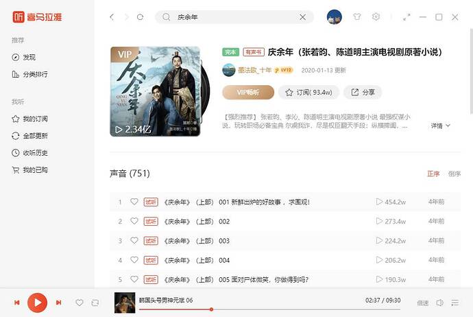Click the author avatar beside 墨法歌_十年
Screen dimensions: 473x317
[229, 70]
